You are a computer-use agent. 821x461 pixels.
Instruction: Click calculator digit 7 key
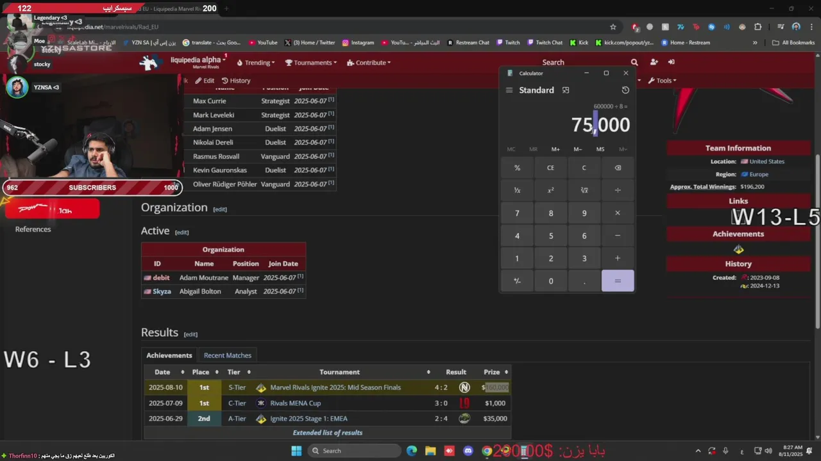coord(517,213)
